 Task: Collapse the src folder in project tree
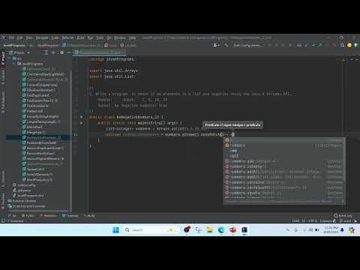pos(10,58)
